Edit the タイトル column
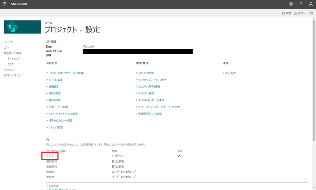This screenshot has height=190, width=316. pos(50,156)
